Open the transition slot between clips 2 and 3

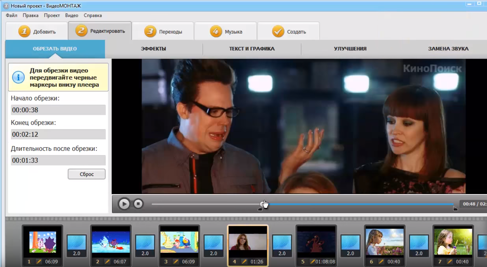click(x=145, y=246)
